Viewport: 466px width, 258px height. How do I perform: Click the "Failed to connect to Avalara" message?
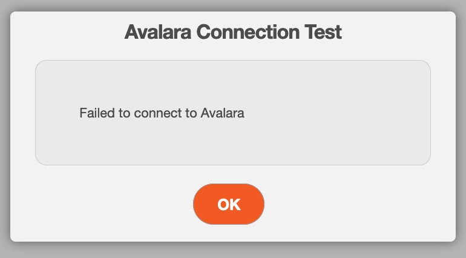(x=162, y=113)
